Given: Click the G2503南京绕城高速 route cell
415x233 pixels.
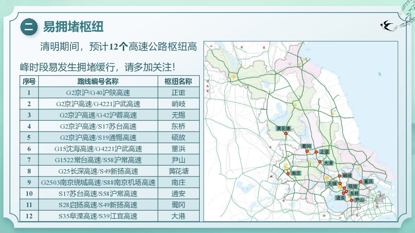Looking at the screenshot, I should coord(98,183).
